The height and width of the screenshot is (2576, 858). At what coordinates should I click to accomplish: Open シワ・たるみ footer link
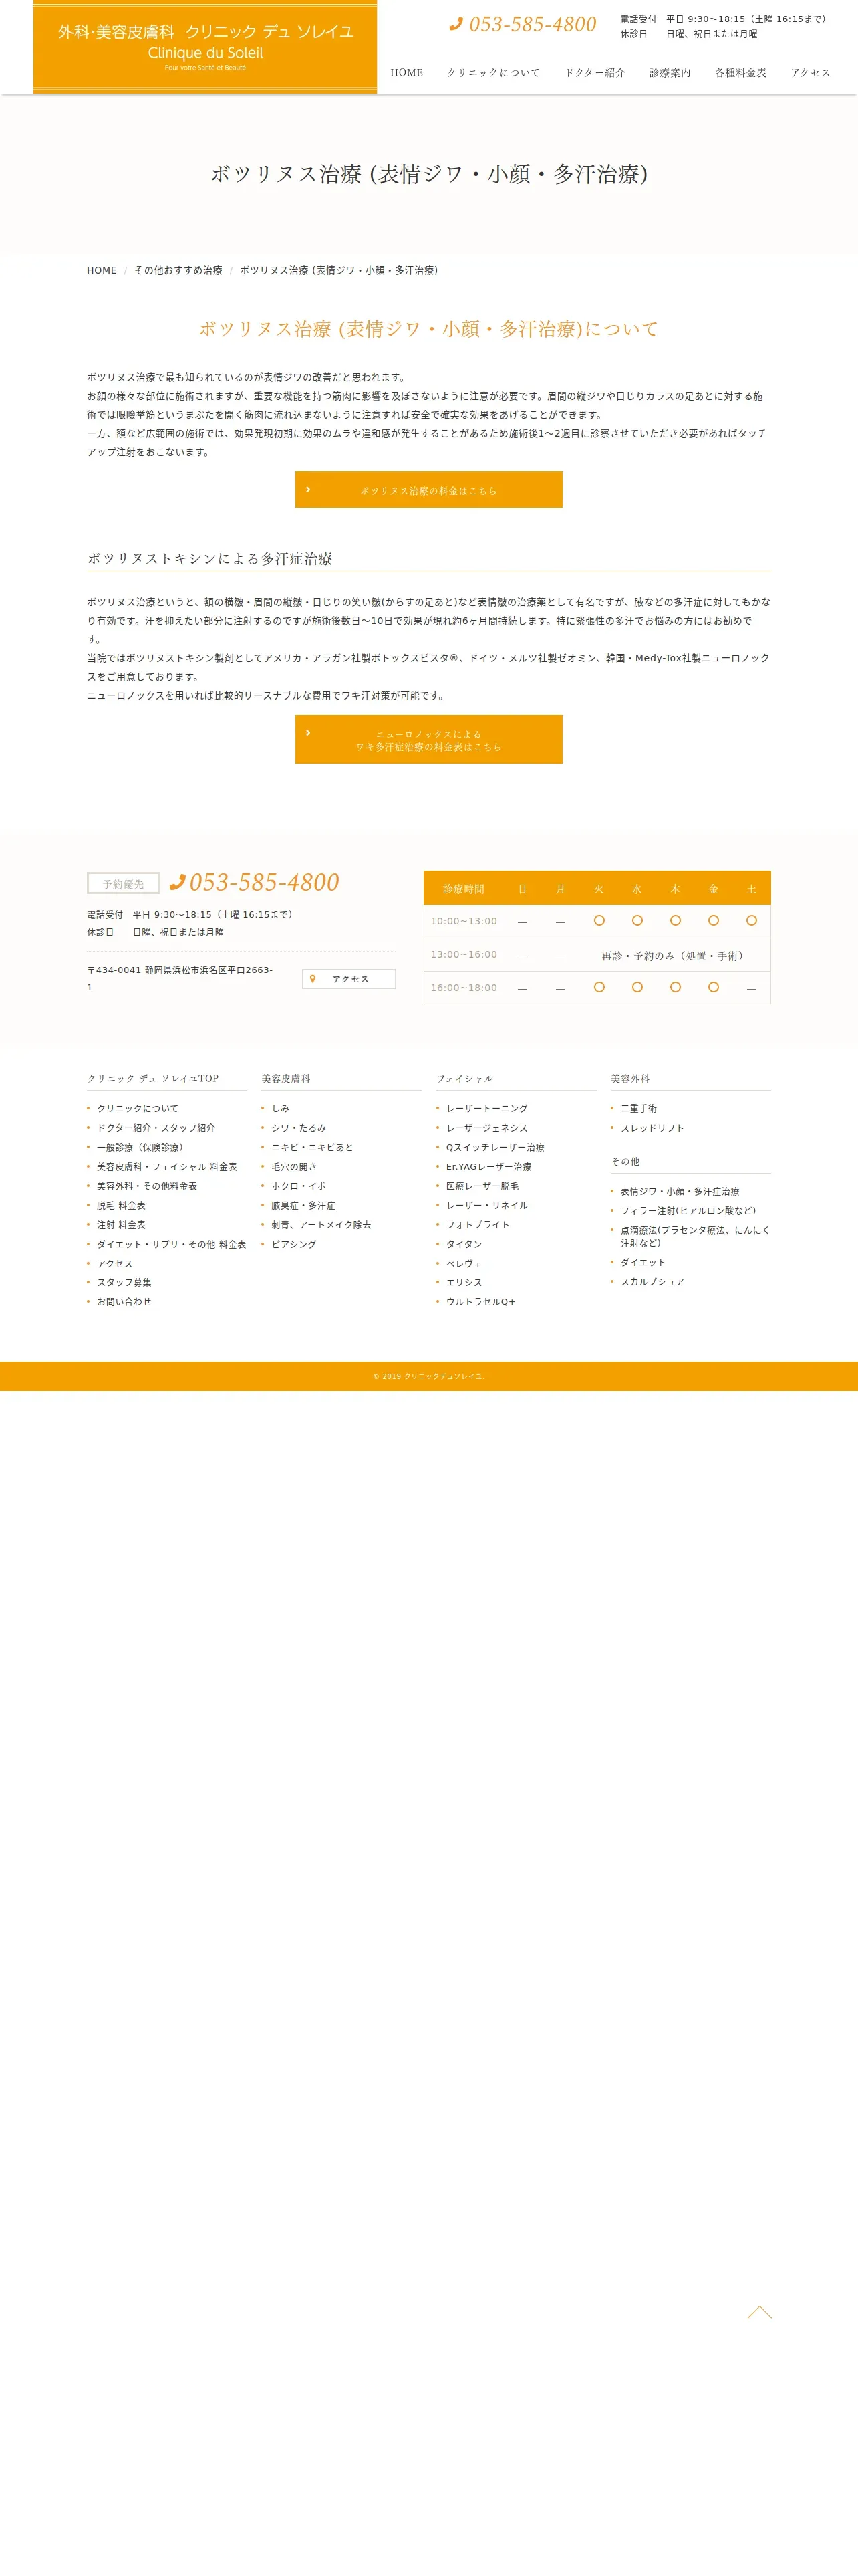tap(299, 1127)
